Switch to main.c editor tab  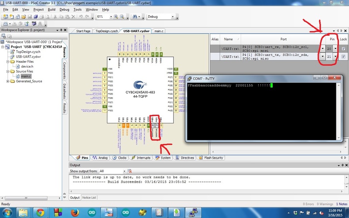159,31
